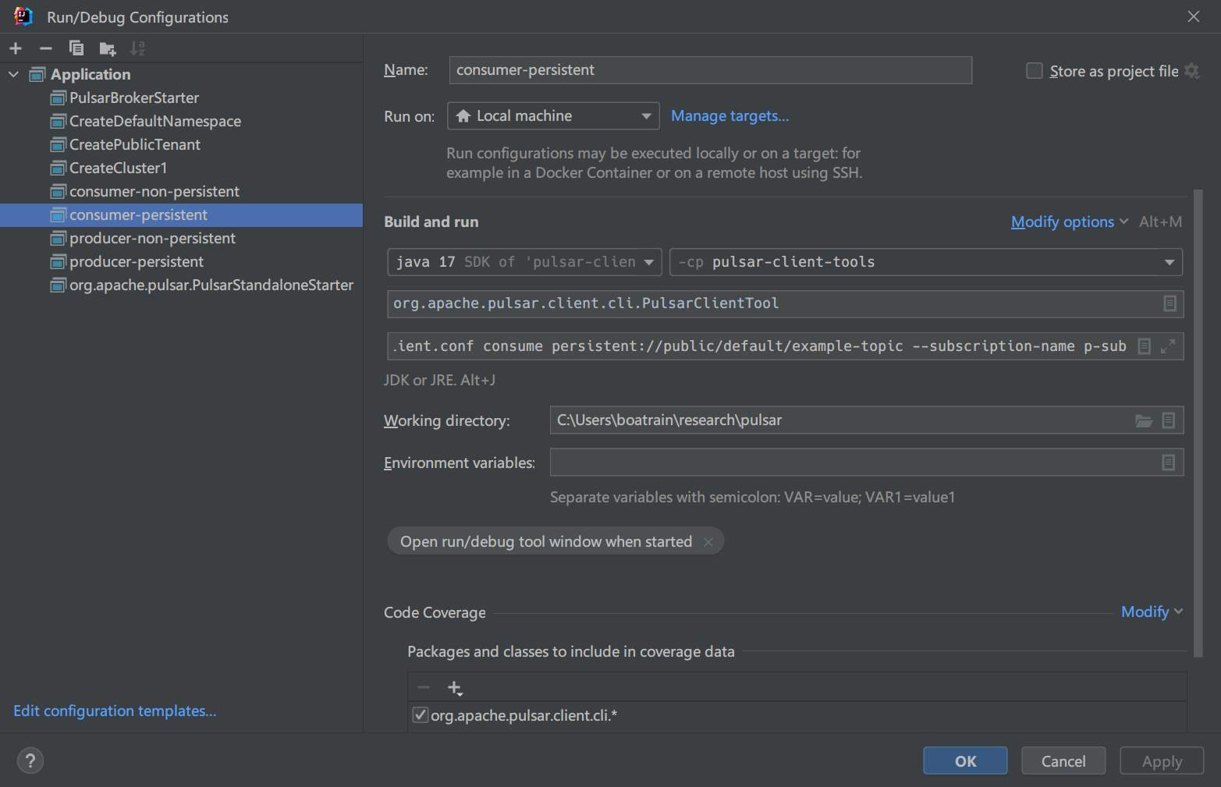Viewport: 1221px width, 787px height.
Task: Expand the program arguments field editor
Action: coord(1168,346)
